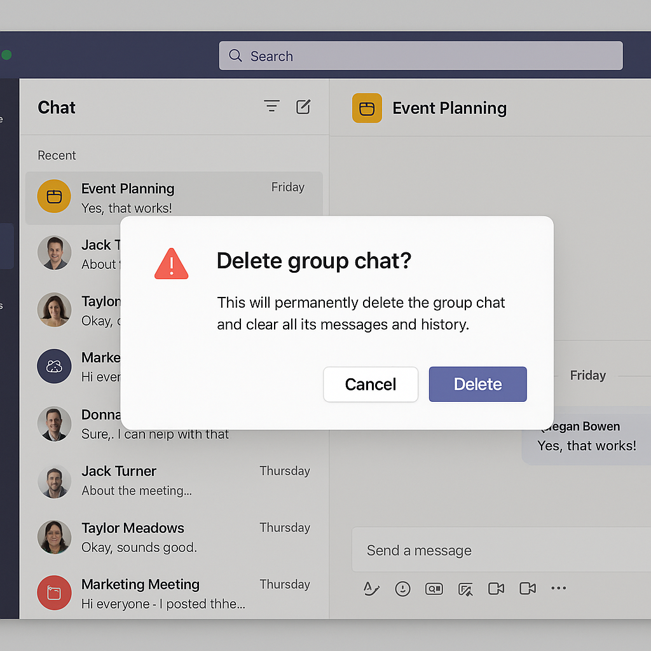The height and width of the screenshot is (651, 651).
Task: Start a new chat with compose icon
Action: pyautogui.click(x=303, y=107)
